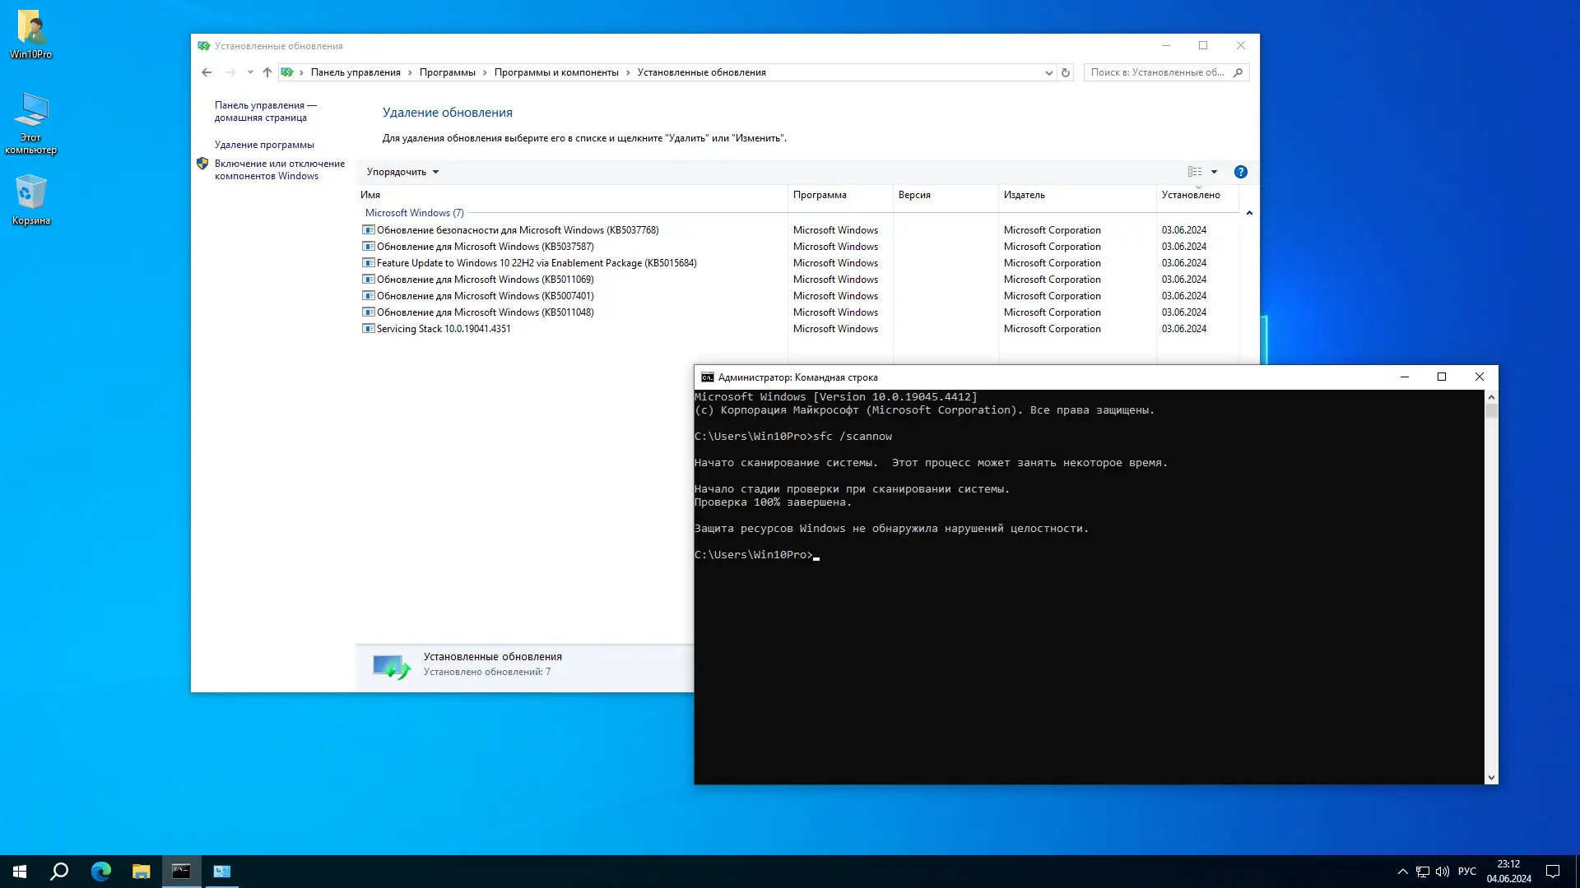The height and width of the screenshot is (888, 1580).
Task: Collapse the Microsoft Windows group
Action: pyautogui.click(x=1249, y=213)
